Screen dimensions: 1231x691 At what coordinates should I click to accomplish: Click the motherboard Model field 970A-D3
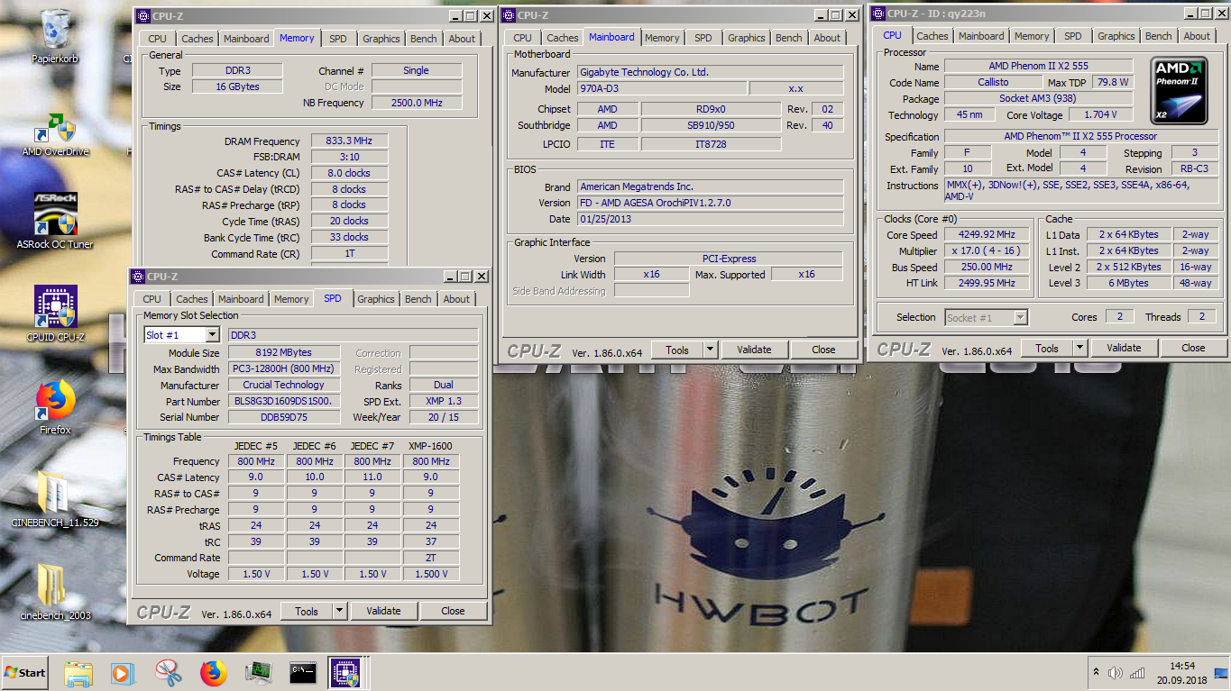point(661,88)
